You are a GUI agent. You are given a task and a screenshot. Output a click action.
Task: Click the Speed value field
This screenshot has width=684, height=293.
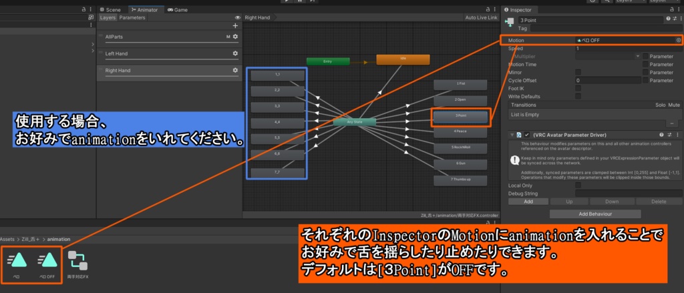tap(628, 49)
